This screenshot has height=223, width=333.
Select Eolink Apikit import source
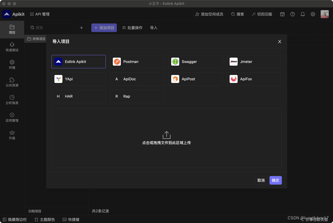79,61
